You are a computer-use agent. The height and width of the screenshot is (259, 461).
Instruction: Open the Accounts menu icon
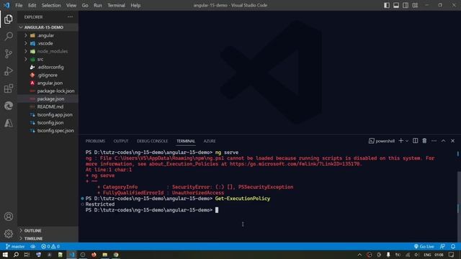pyautogui.click(x=9, y=217)
